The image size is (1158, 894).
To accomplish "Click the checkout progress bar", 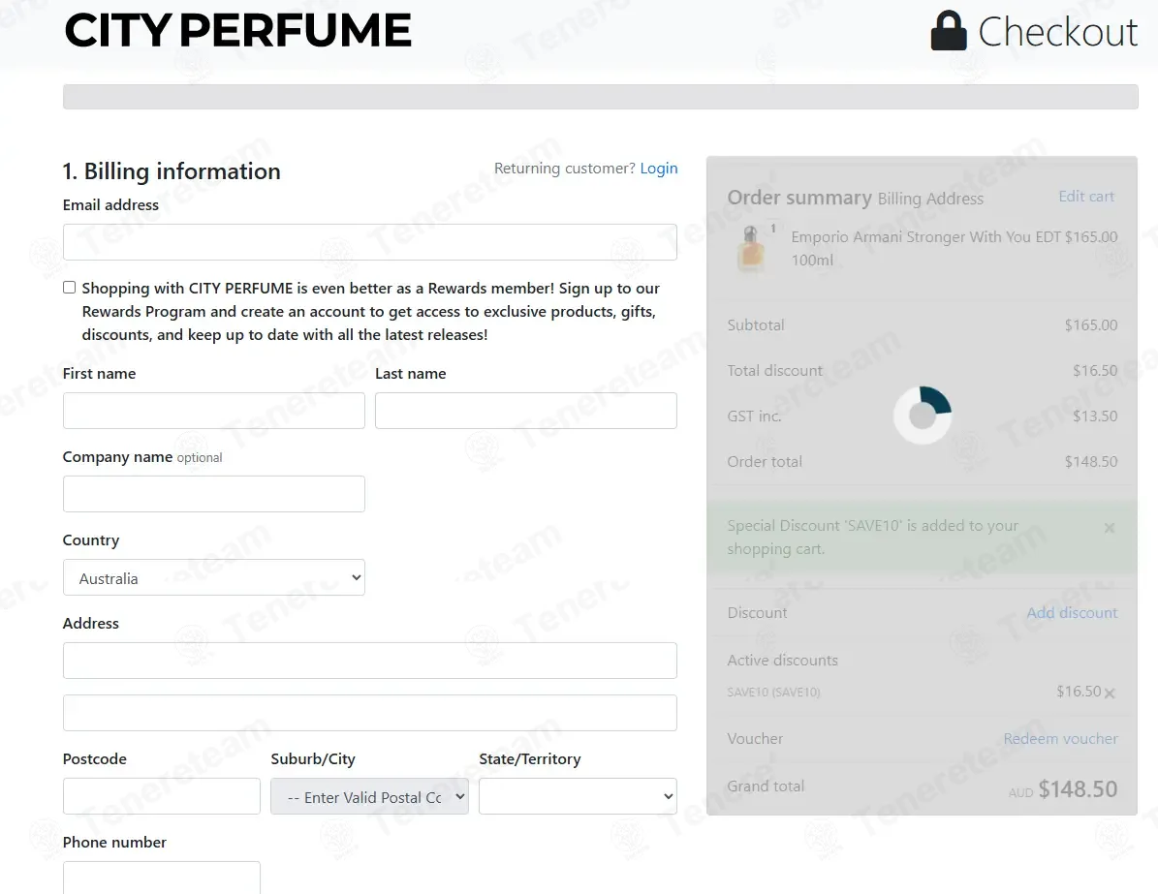I will tap(601, 97).
